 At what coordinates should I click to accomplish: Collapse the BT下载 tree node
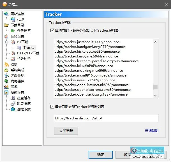6,42
